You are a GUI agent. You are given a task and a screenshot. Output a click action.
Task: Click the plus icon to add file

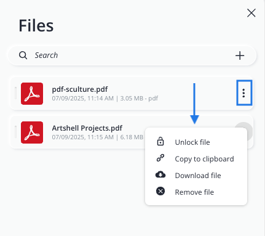240,55
